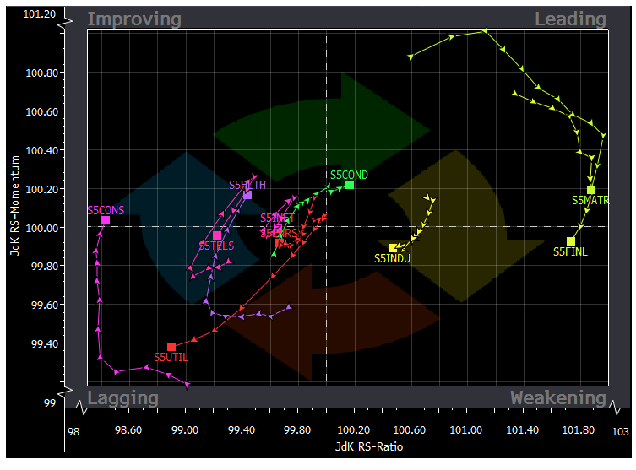Screen dimensions: 636x470
Task: Click the S5INFT sector label
Action: click(x=277, y=219)
